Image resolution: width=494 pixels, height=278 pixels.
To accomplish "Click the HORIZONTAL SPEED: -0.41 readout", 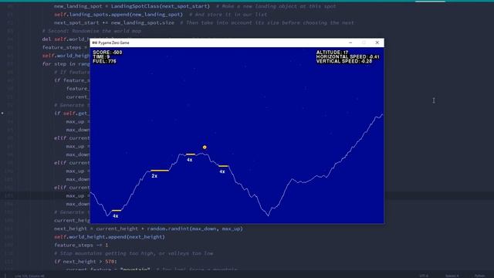I will pos(348,56).
